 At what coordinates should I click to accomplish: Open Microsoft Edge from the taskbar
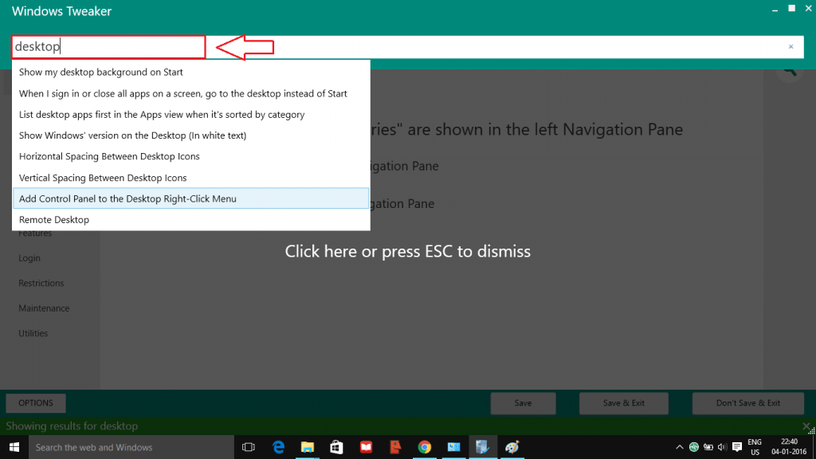pyautogui.click(x=278, y=447)
